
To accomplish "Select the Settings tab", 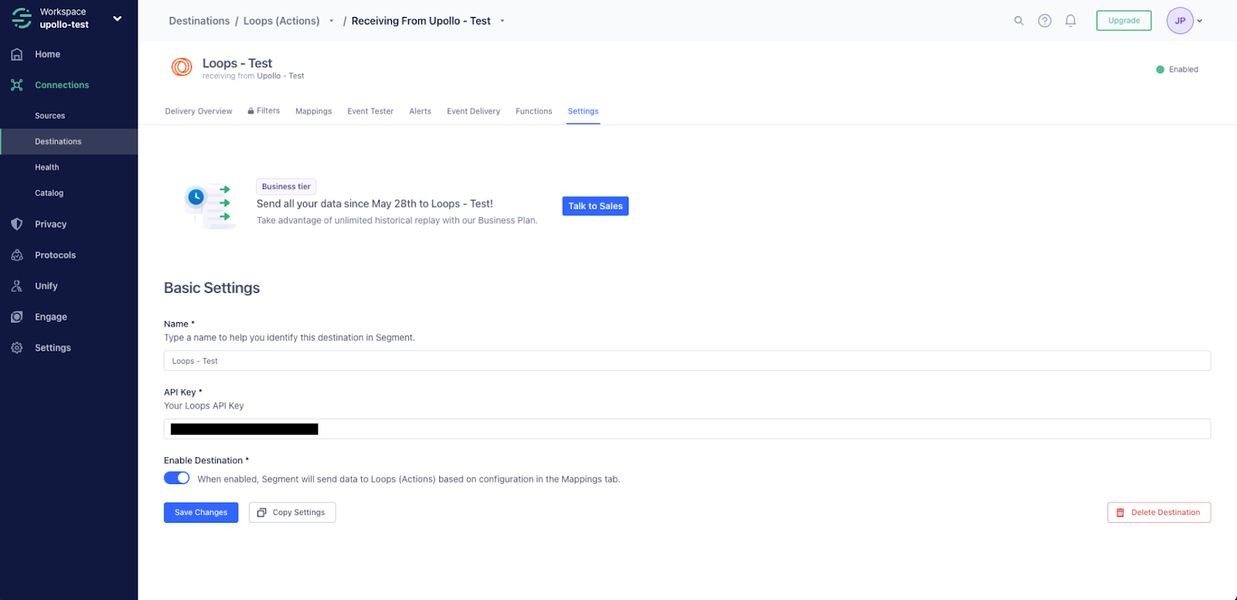I will click(583, 111).
